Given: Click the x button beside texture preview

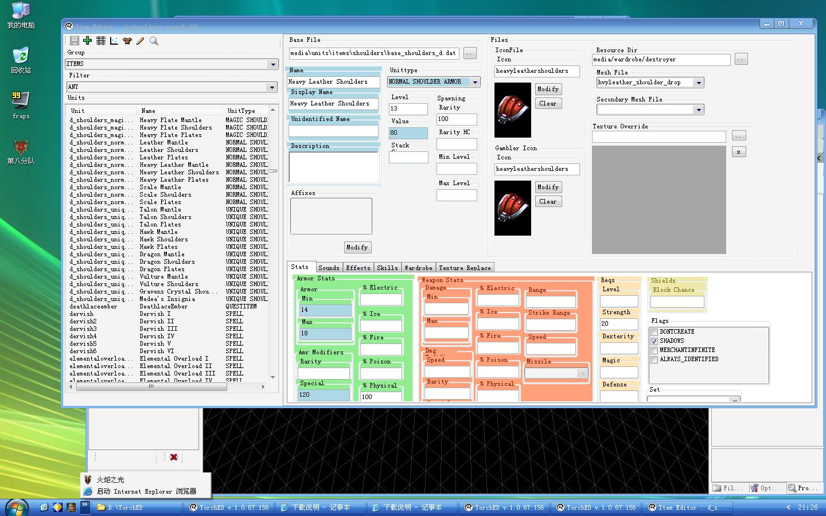Looking at the screenshot, I should point(739,152).
